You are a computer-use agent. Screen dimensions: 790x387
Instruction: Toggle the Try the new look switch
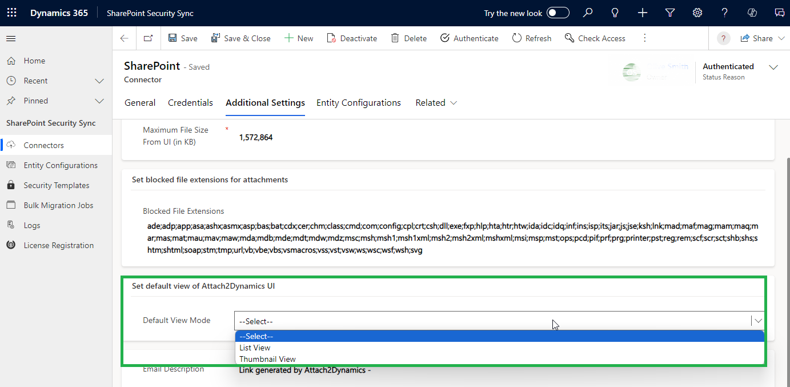558,13
